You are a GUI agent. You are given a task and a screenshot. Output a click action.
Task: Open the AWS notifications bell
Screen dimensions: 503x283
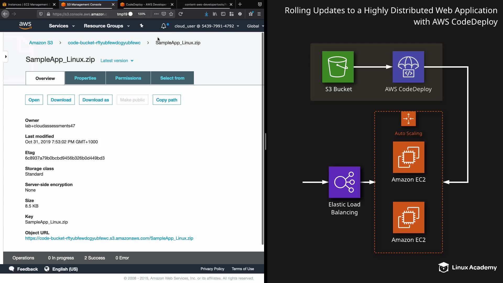pyautogui.click(x=163, y=26)
